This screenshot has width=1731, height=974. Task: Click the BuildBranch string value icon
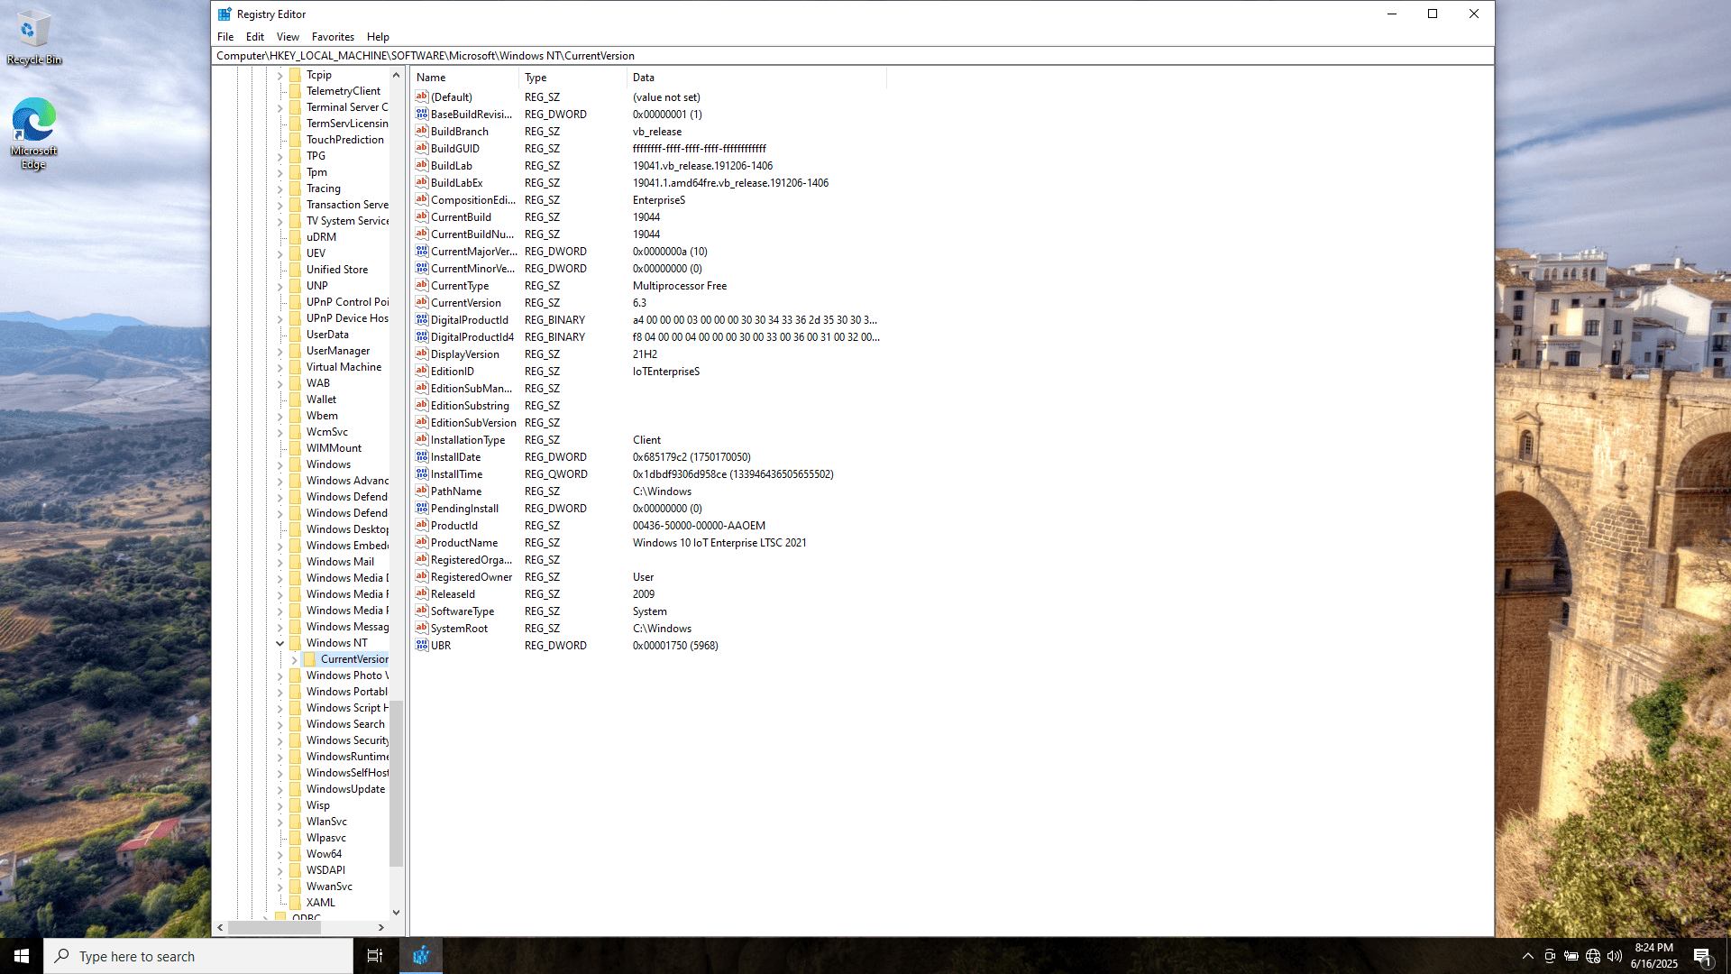[x=421, y=132]
